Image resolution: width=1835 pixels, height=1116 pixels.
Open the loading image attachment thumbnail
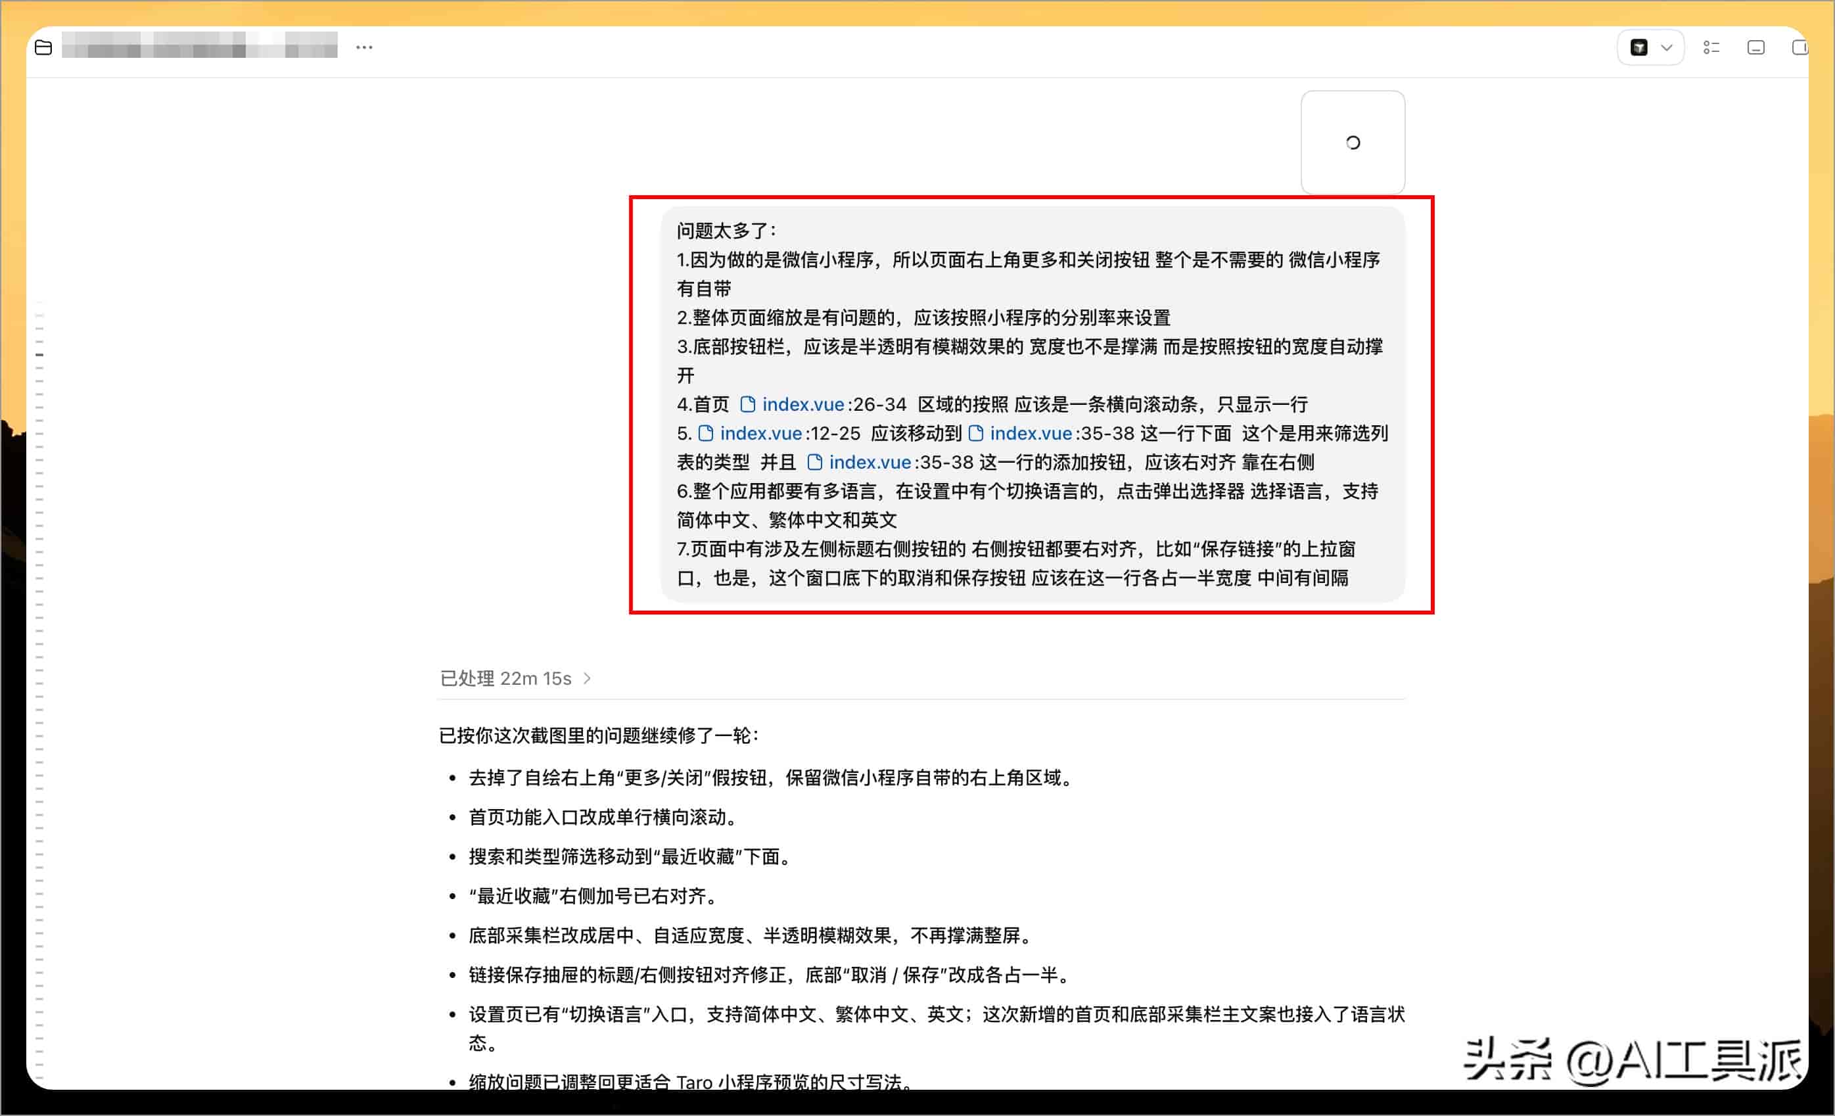1353,142
